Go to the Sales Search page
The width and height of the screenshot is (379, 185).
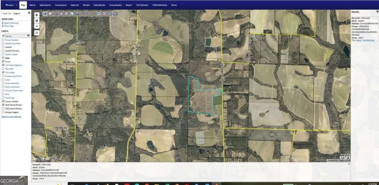pos(45,5)
